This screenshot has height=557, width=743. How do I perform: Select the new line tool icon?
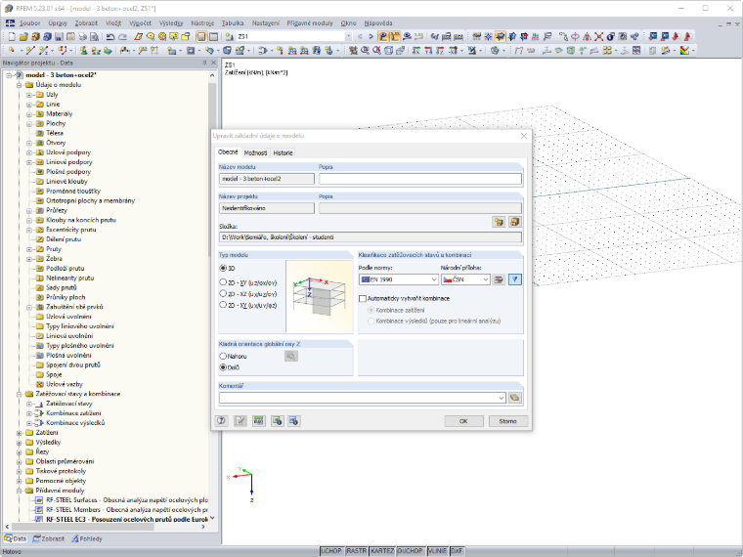(30, 50)
